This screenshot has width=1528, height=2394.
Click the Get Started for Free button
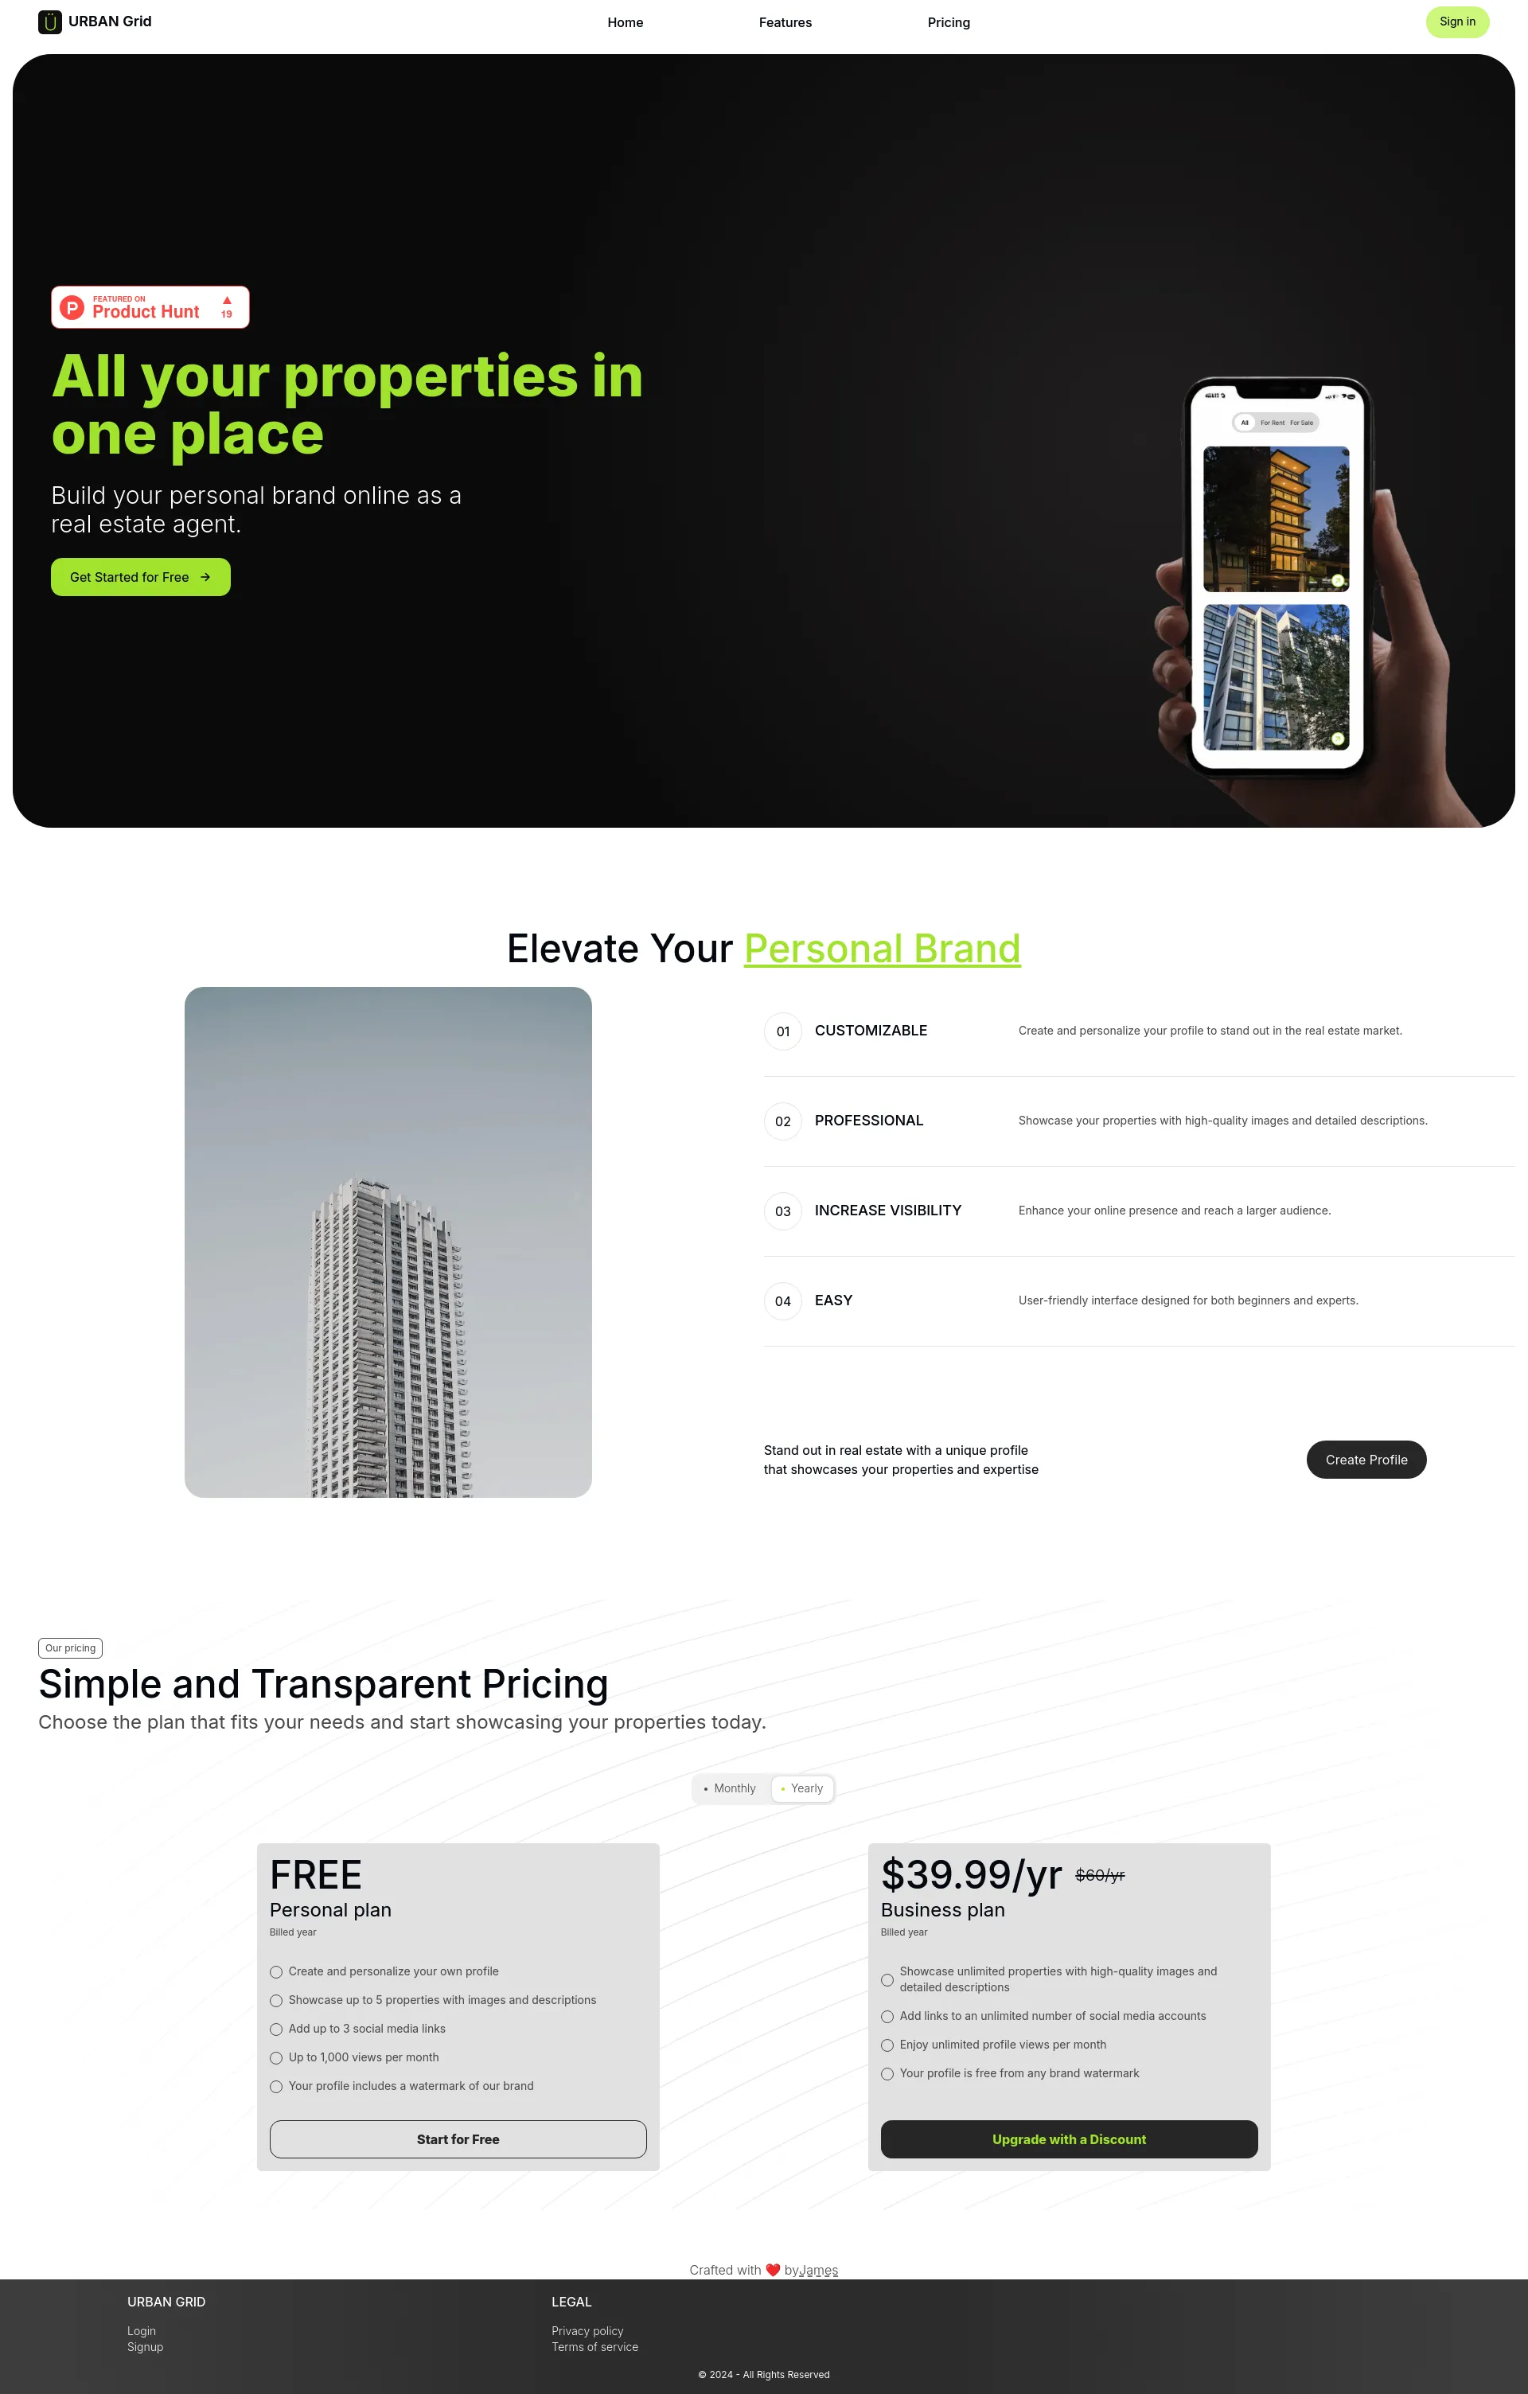click(142, 575)
